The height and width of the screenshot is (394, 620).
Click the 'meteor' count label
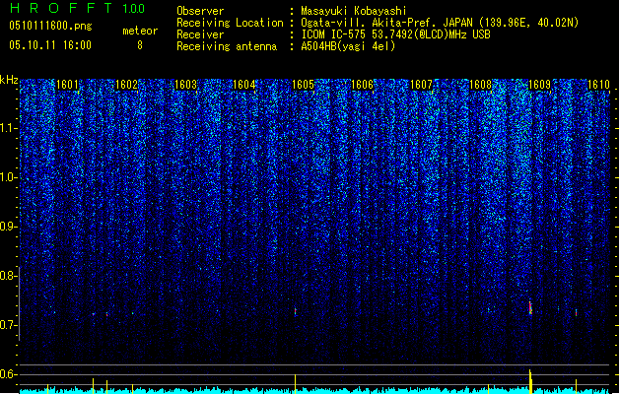click(x=140, y=31)
